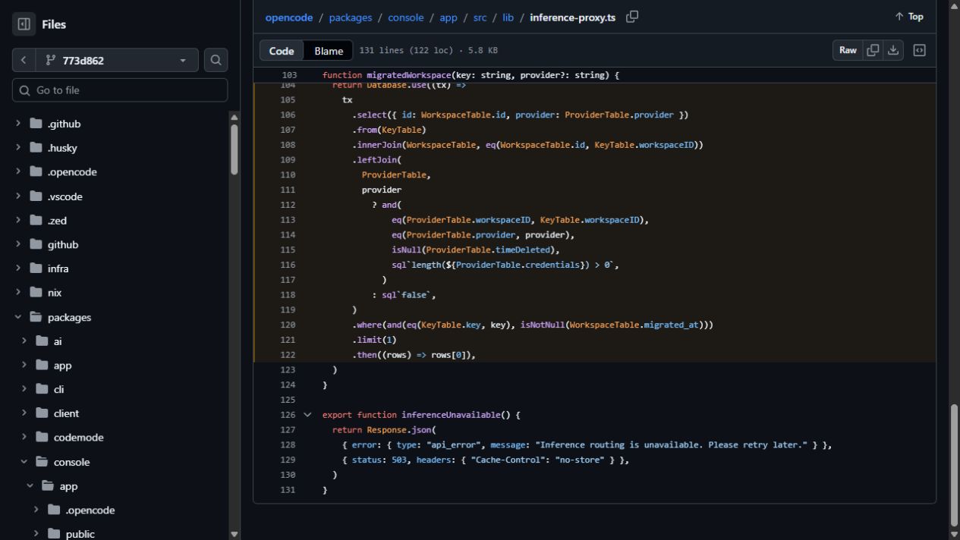Select the app folder under packages

62,366
